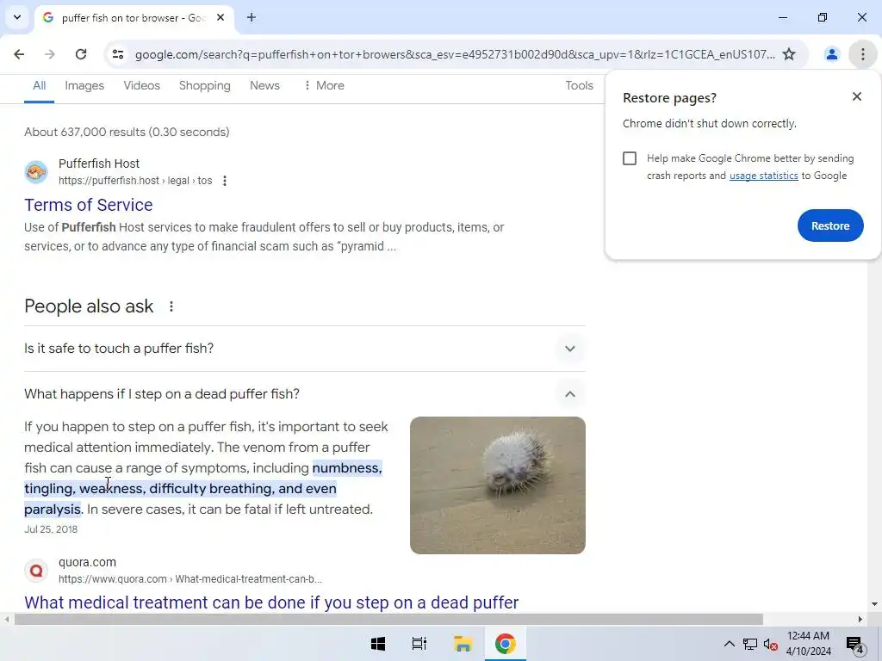Viewport: 882px width, 661px height.
Task: Open the tab search dropdown arrow
Action: click(x=17, y=17)
